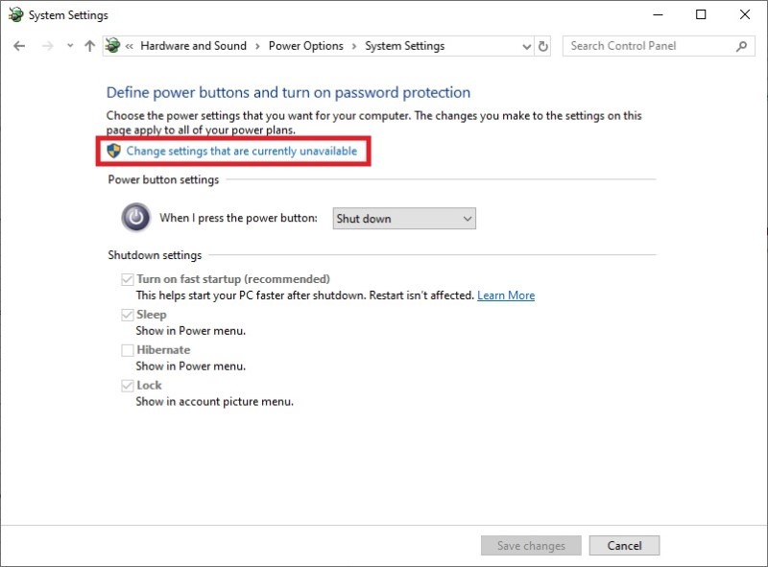Screen dimensions: 768x567
Task: Uncheck Turn on fast startup
Action: coord(127,278)
